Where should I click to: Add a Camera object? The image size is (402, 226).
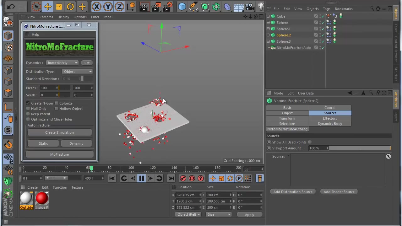pos(249,6)
